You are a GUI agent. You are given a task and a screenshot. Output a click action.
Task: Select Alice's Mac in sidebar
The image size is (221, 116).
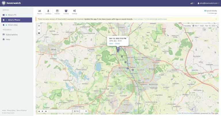coord(13,25)
